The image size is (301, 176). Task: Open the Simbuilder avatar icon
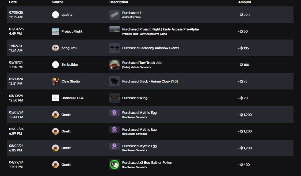tap(55, 65)
